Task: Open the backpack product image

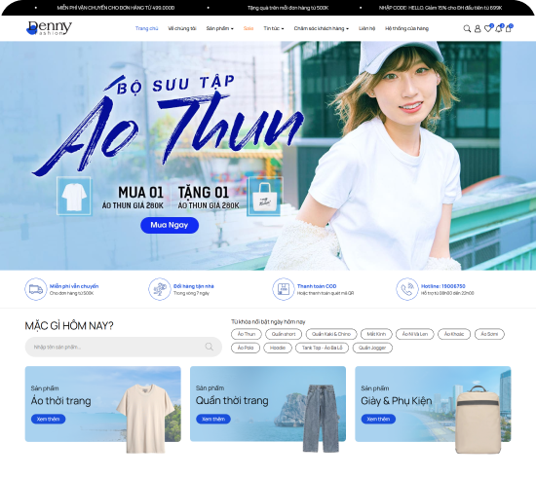Action: (479, 420)
